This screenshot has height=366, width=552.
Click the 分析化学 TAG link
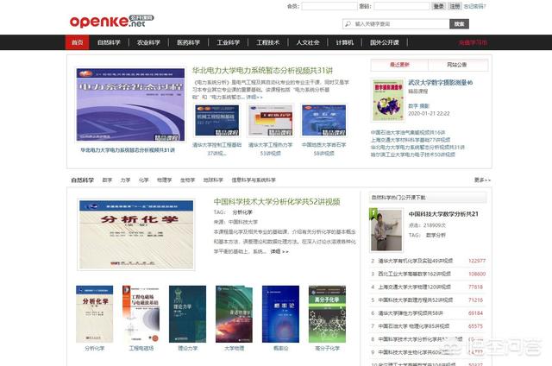[242, 212]
